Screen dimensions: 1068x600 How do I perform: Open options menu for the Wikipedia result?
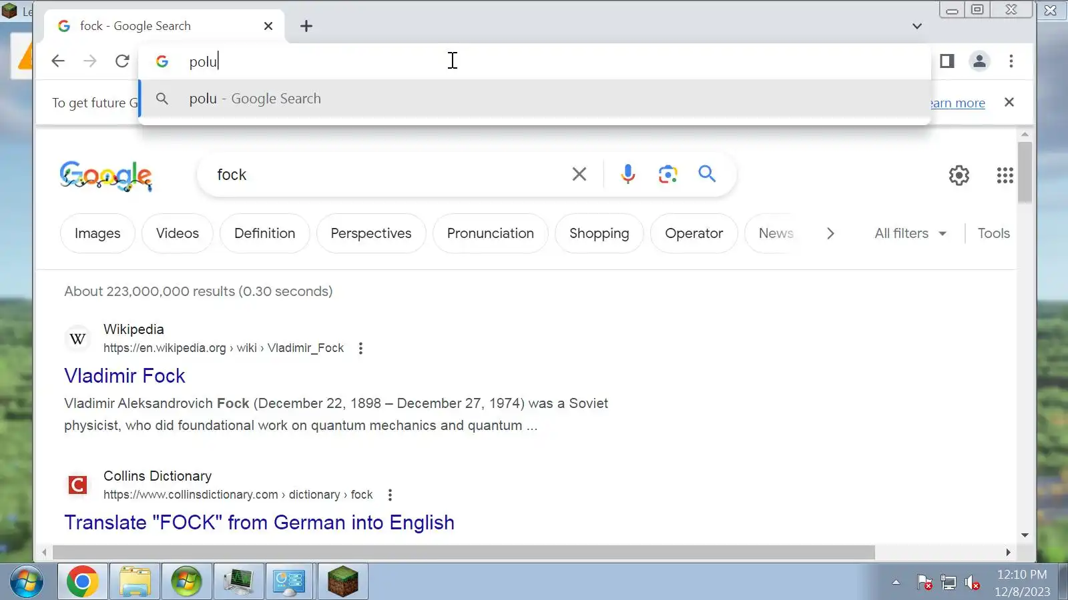(360, 348)
